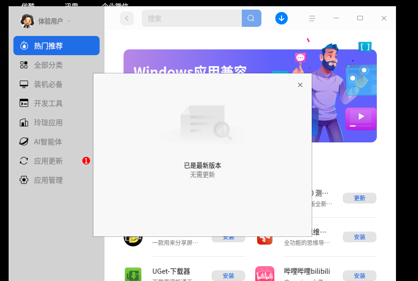Click 安装 for 哔哩哔哩bilibili
Screen dimensions: 418x281
(360, 276)
